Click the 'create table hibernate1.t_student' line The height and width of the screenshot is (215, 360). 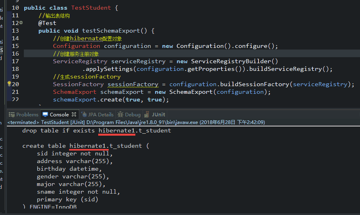[86, 146]
